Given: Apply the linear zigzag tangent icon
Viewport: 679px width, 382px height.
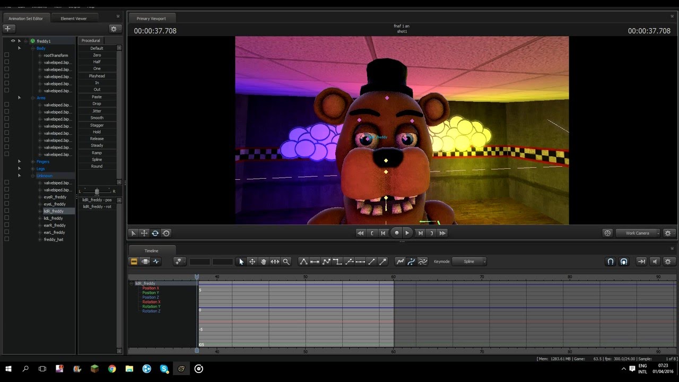Looking at the screenshot, I should pyautogui.click(x=326, y=262).
